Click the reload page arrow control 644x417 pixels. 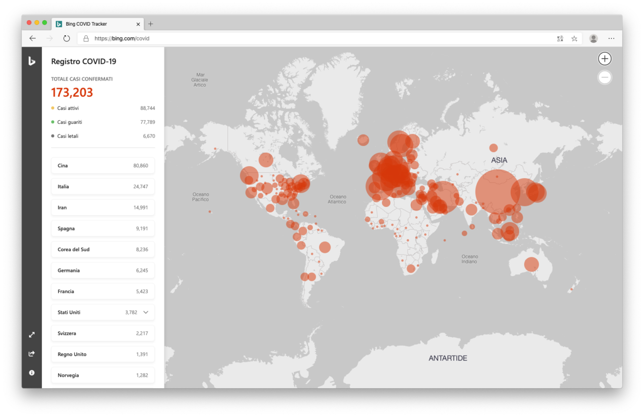coord(66,38)
